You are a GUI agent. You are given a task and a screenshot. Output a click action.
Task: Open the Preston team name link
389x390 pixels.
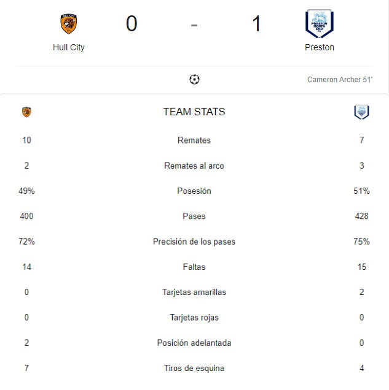click(x=320, y=47)
